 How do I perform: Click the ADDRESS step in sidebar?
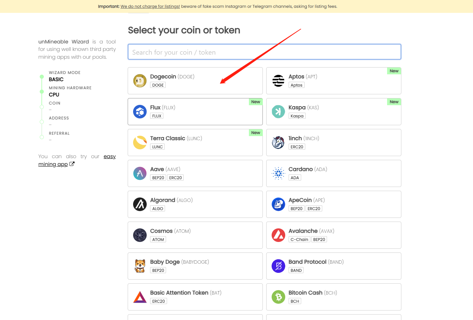coord(59,118)
